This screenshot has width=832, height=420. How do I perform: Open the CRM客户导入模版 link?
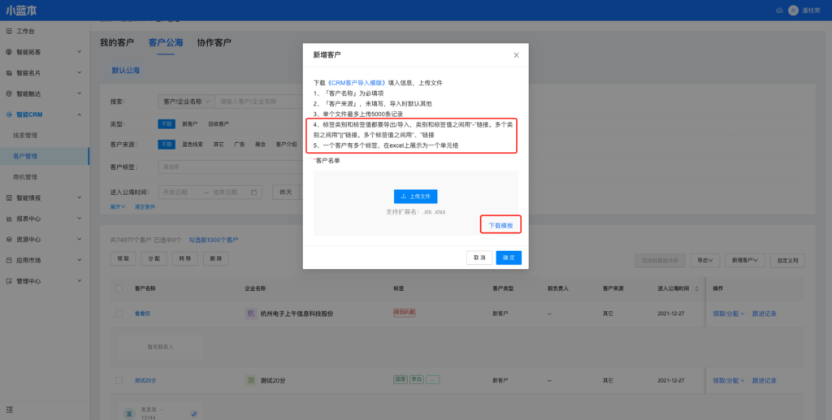click(x=356, y=83)
